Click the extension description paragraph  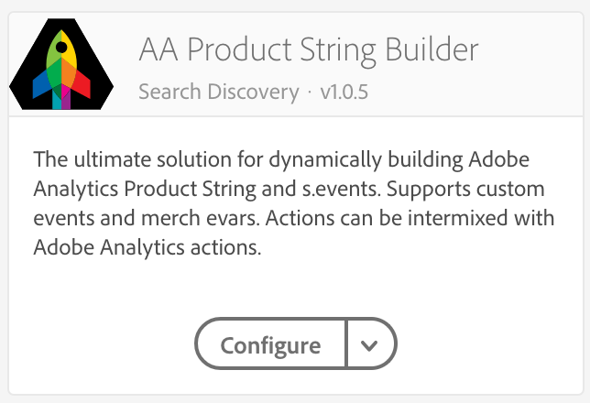click(293, 203)
